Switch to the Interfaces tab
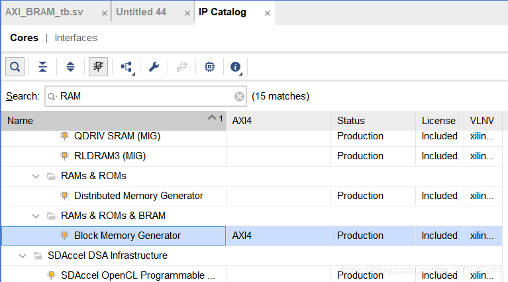Image resolution: width=508 pixels, height=282 pixels. 76,38
